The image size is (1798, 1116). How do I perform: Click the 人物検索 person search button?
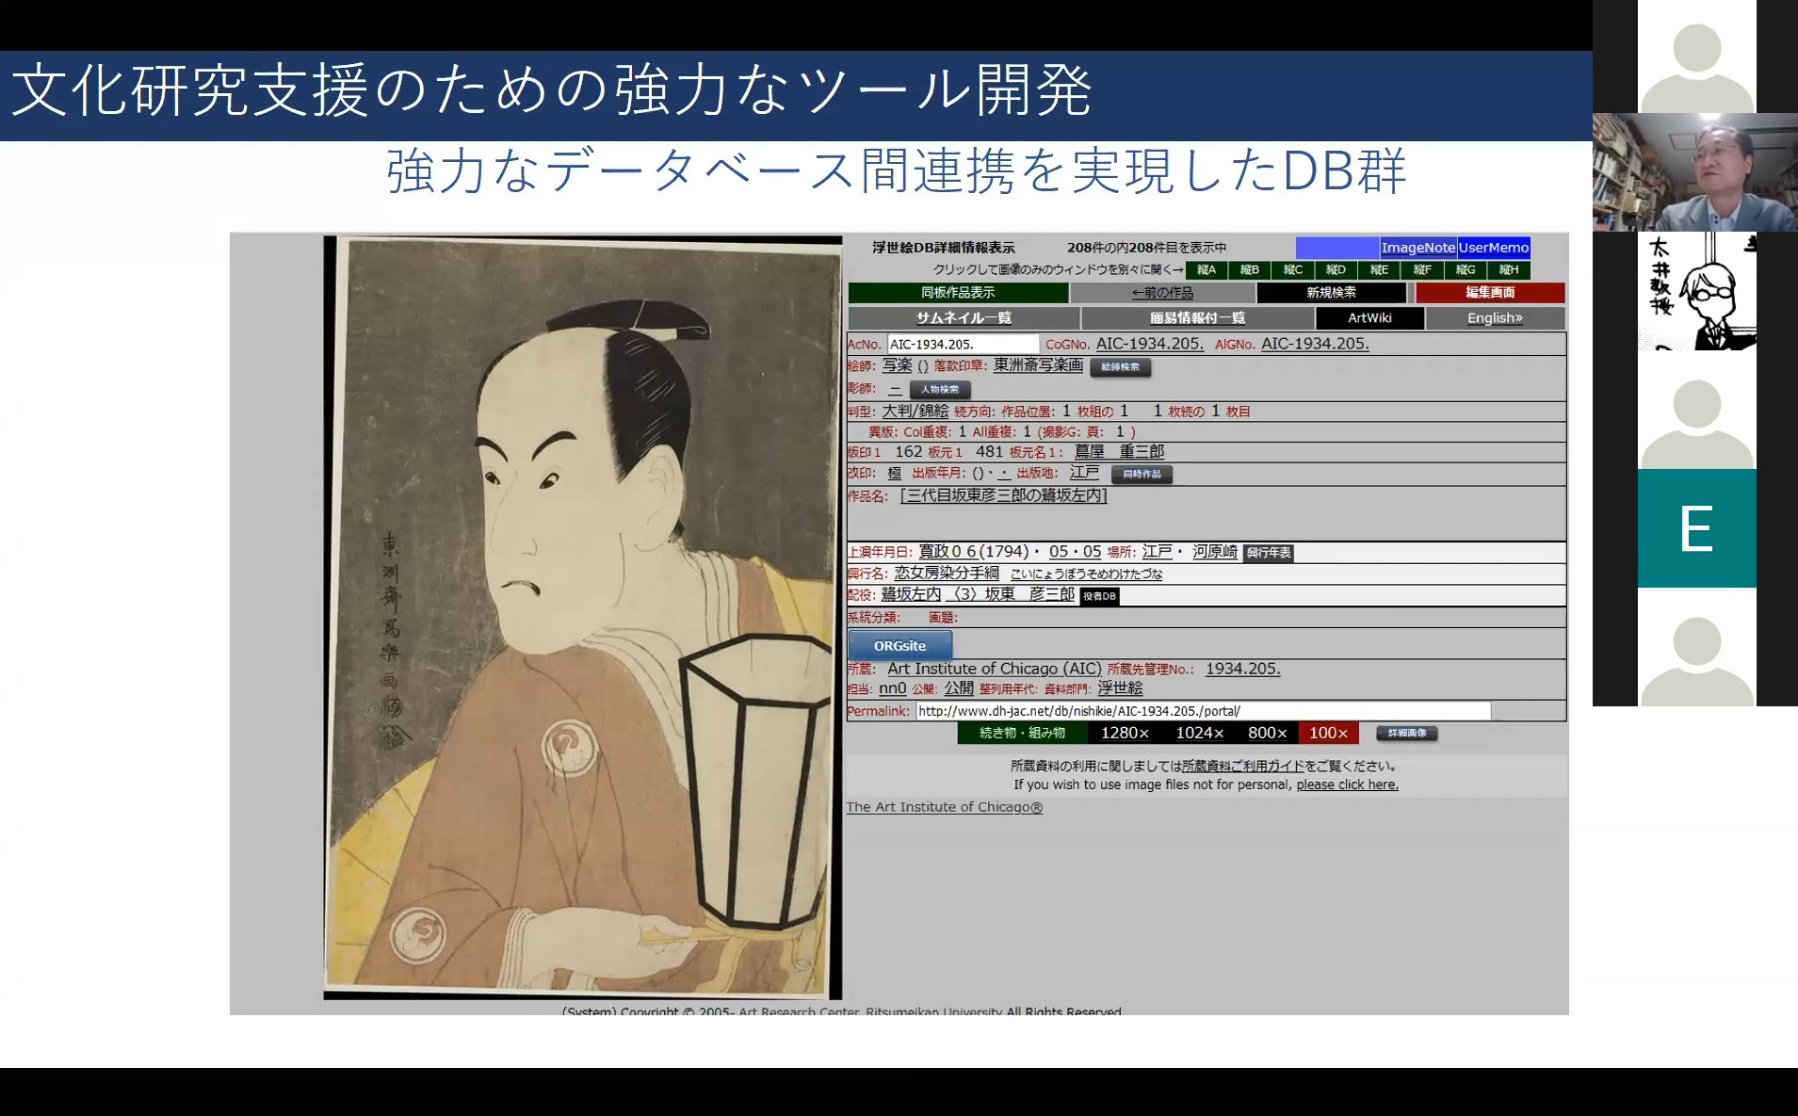(x=939, y=390)
